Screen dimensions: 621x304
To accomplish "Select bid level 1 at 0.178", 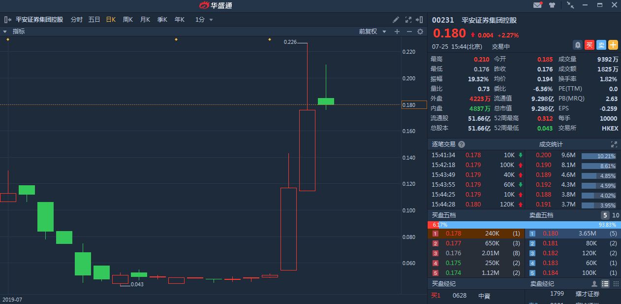I will pos(476,234).
